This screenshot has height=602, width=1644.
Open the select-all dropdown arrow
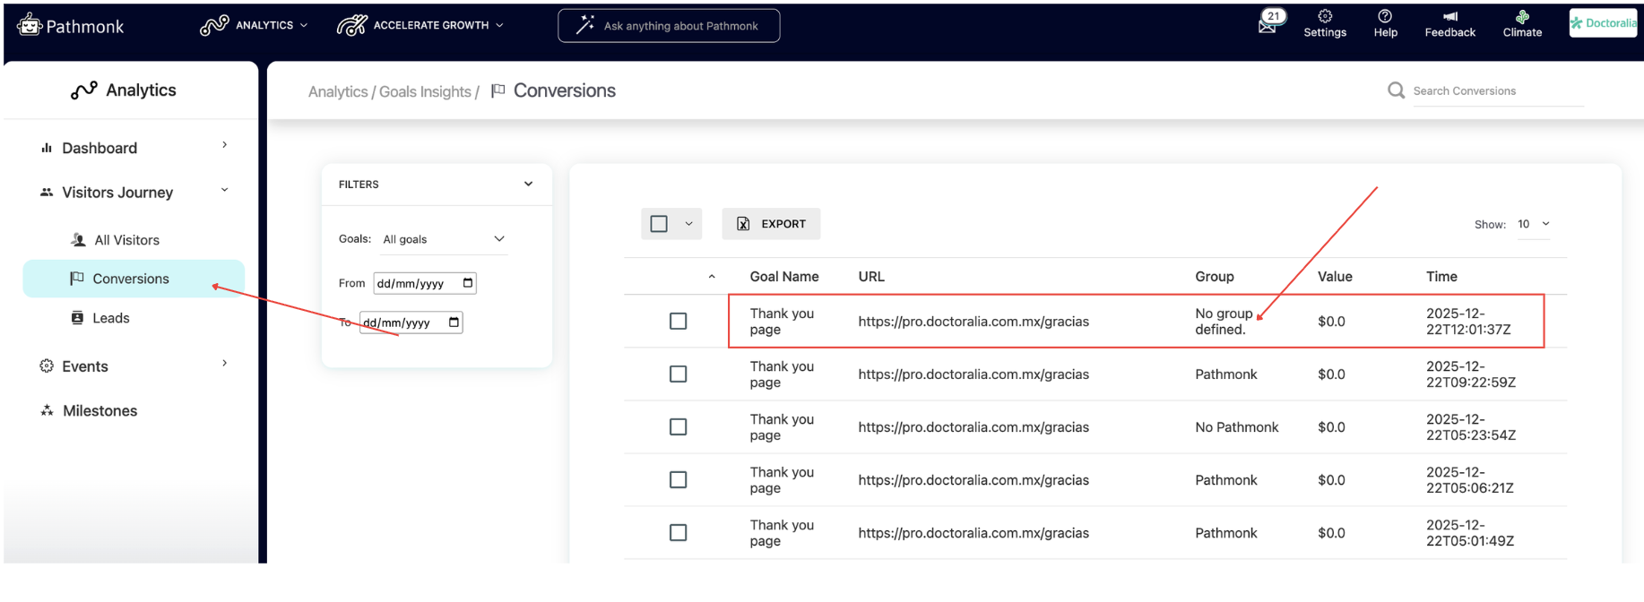coord(688,224)
